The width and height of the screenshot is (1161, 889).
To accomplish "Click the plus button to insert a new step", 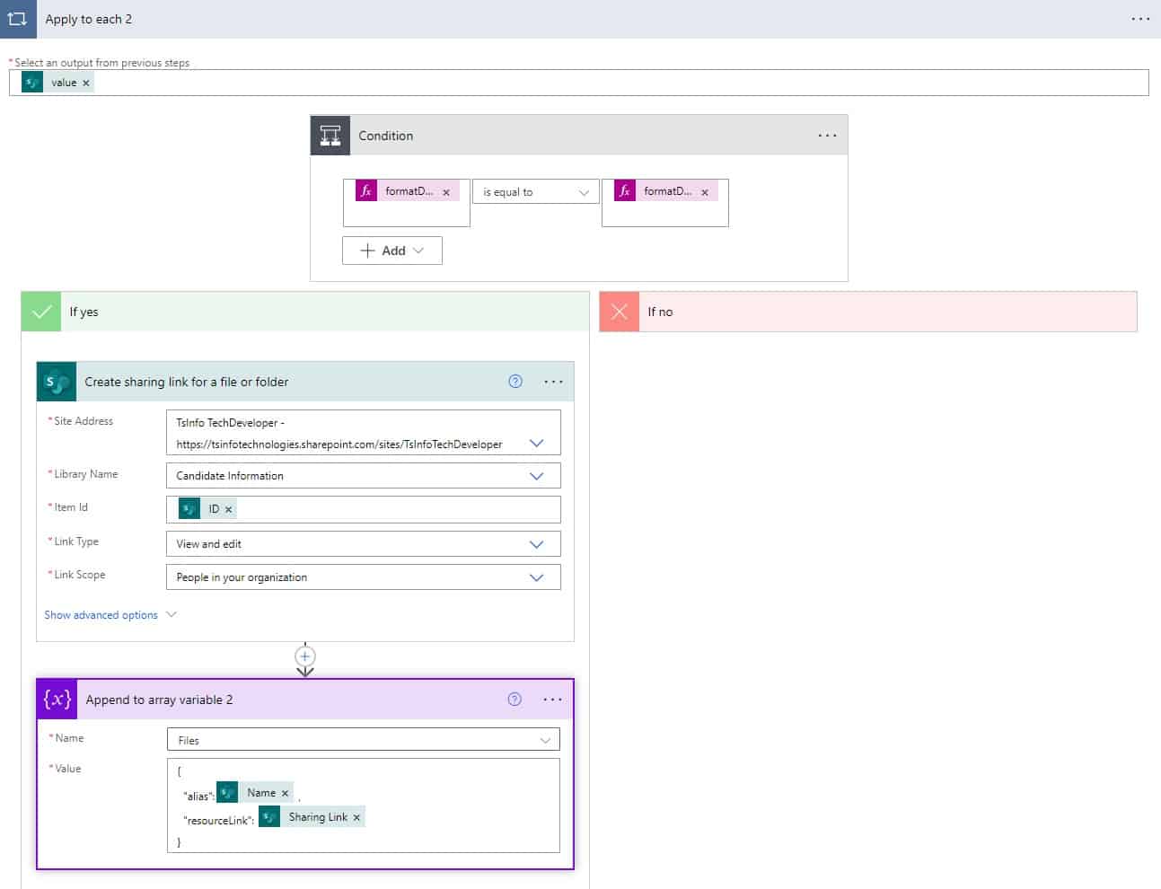I will tap(305, 656).
